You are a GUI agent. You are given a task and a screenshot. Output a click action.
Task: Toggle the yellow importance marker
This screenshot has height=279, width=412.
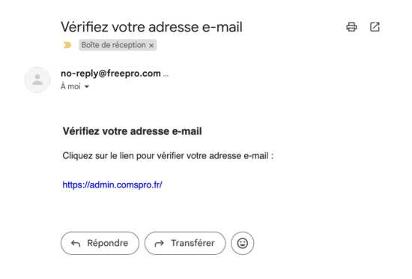click(x=67, y=45)
